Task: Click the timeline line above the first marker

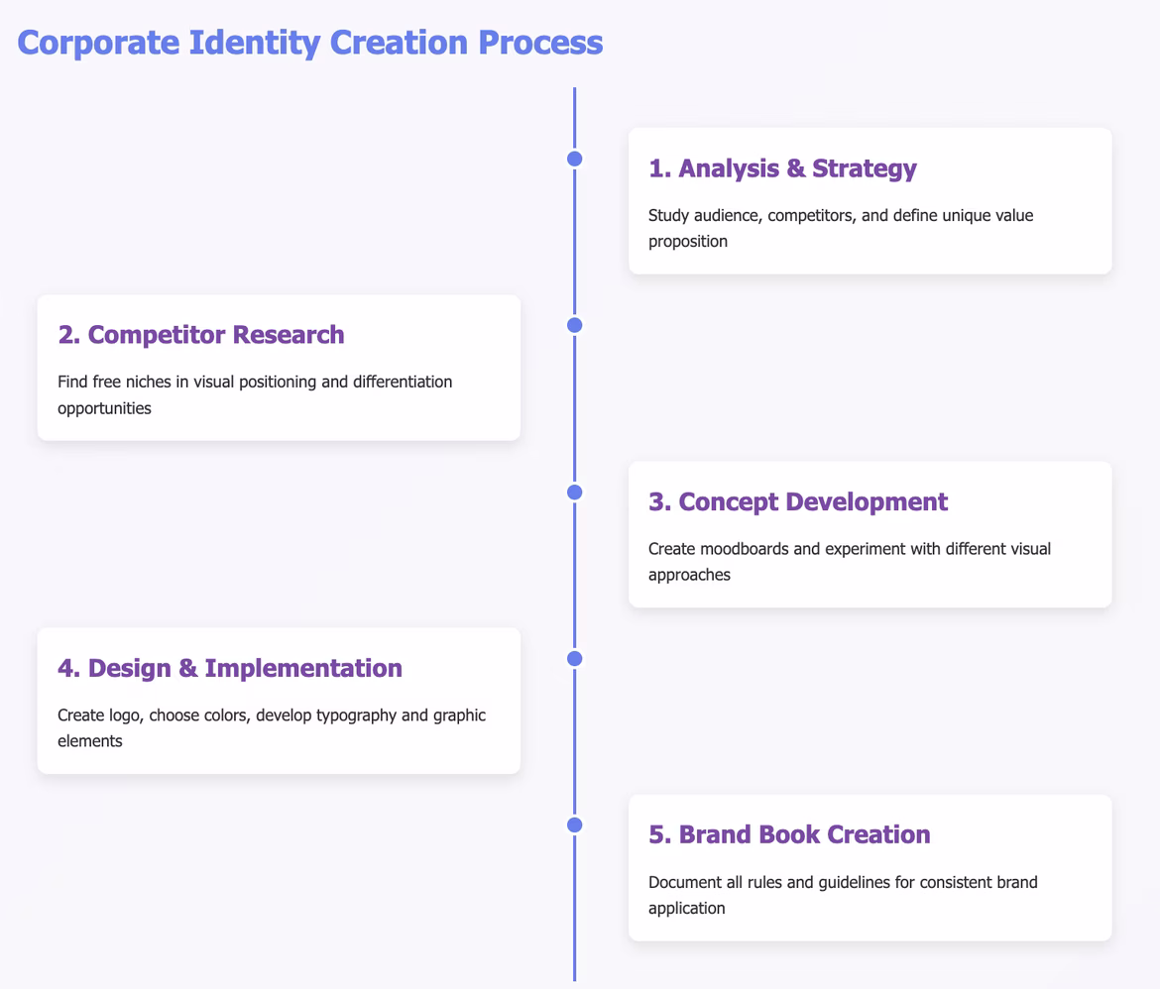Action: pyautogui.click(x=574, y=117)
